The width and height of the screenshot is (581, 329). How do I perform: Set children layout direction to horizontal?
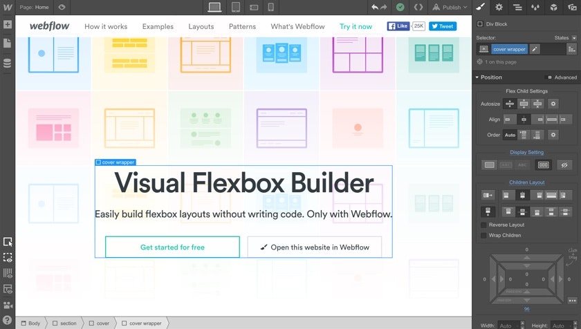point(488,195)
